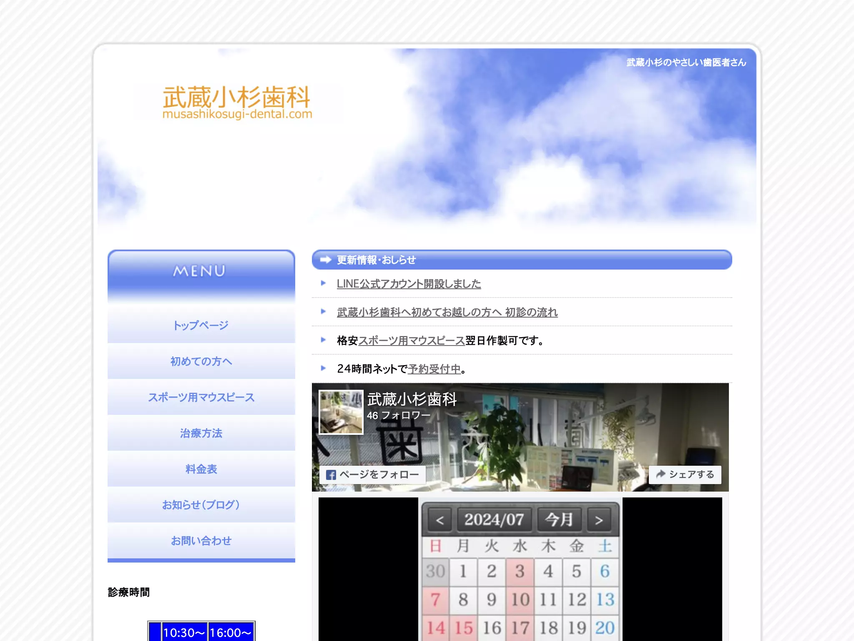The image size is (854, 641).
Task: Click the Facebook page profile thumbnail
Action: tap(341, 412)
